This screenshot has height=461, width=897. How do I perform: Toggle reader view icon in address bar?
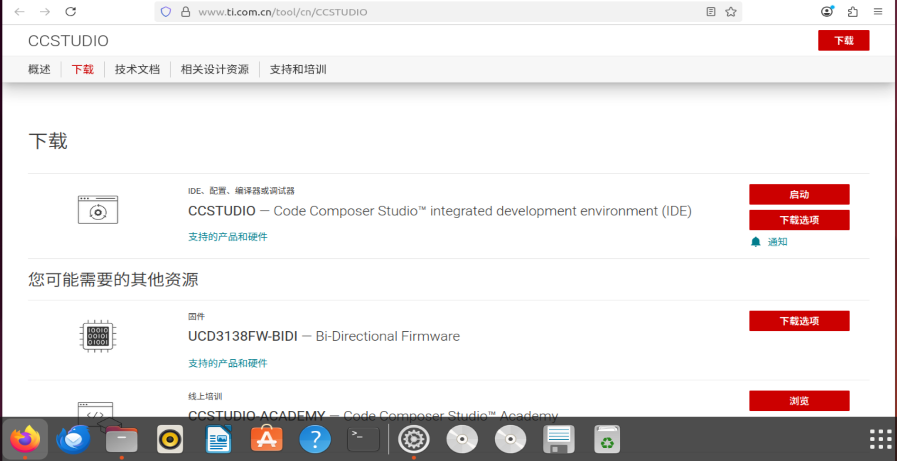point(711,12)
